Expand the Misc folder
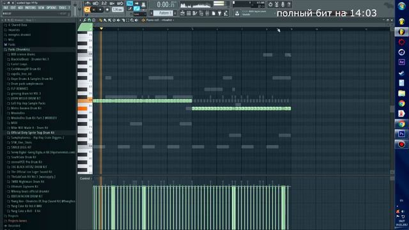Screen dimensions: 409x230 [x=11, y=40]
